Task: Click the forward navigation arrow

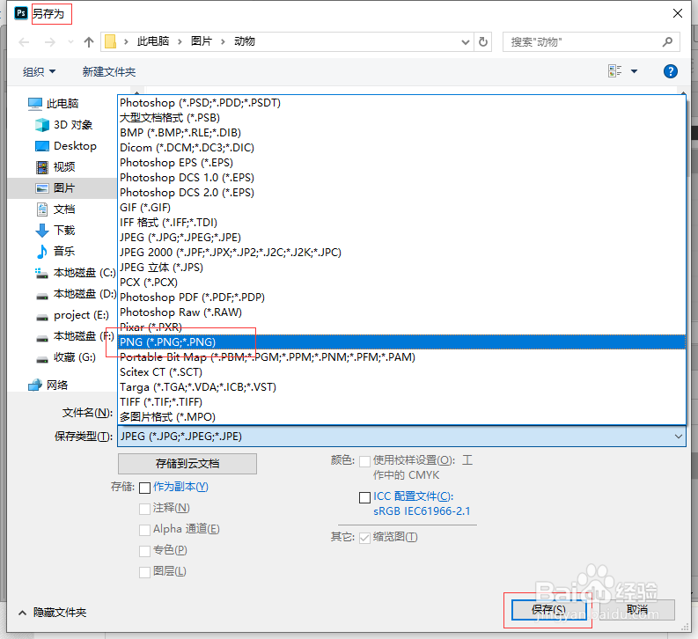Action: [50, 42]
